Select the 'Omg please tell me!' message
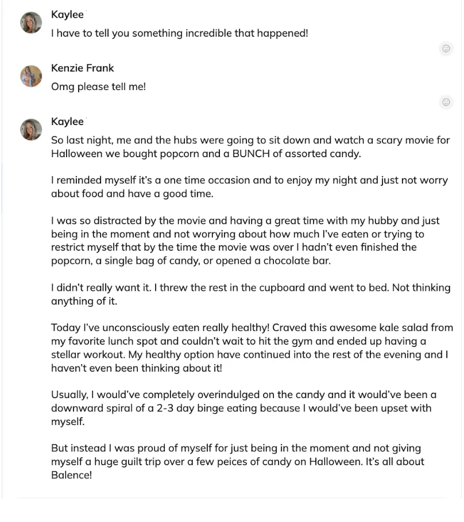 (98, 87)
